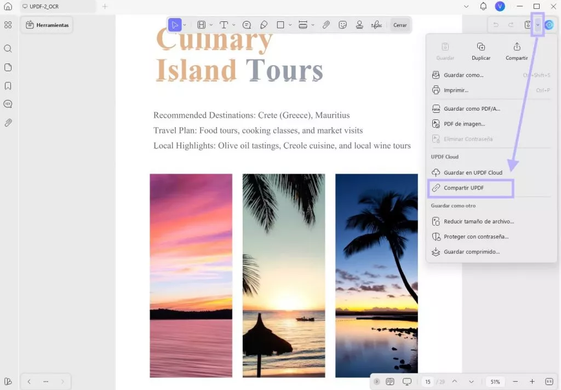This screenshot has height=390, width=561.
Task: Open bottom-left corner sidebar icon
Action: 8,381
